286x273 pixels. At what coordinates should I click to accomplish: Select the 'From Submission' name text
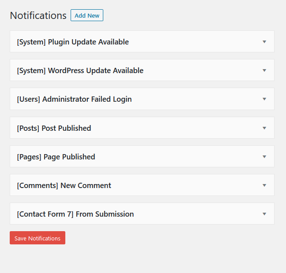[x=105, y=214]
